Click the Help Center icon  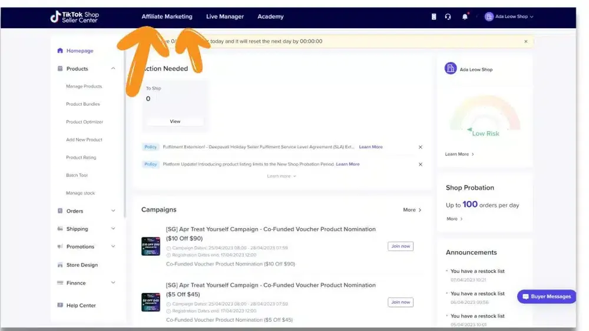60,305
